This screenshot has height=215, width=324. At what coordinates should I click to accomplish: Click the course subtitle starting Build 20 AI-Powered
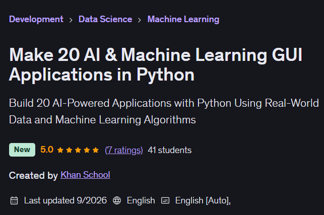tap(164, 111)
